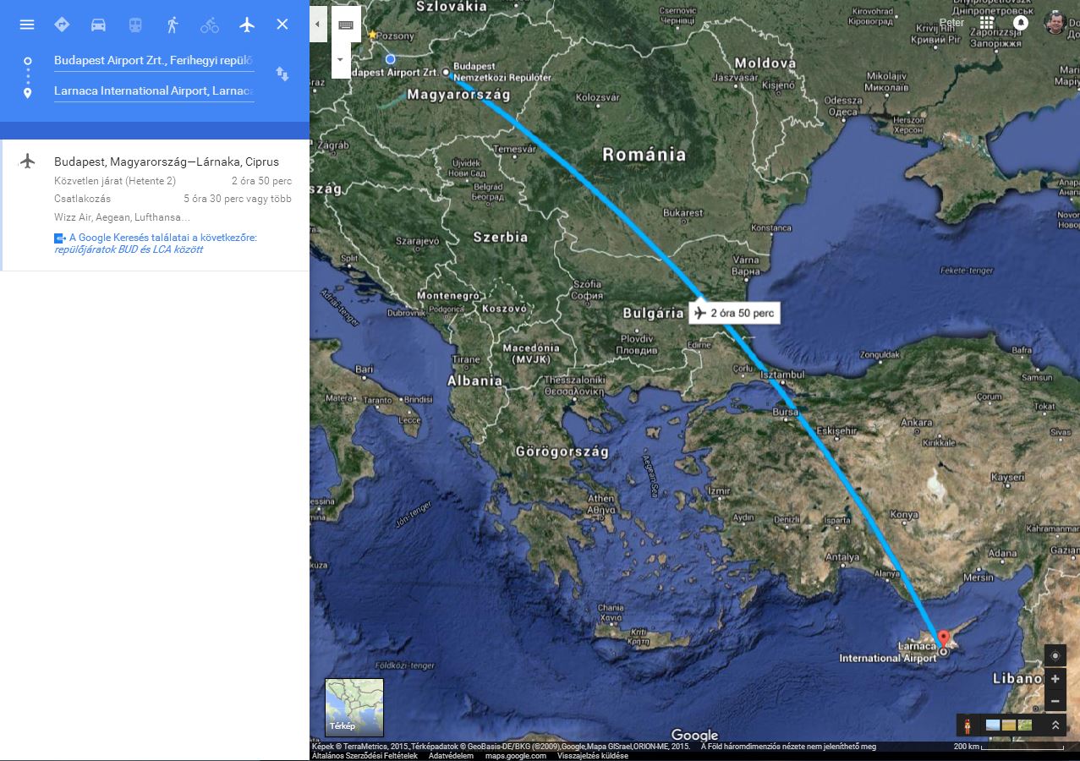Select the cycling travel mode icon
1080x761 pixels.
pyautogui.click(x=210, y=25)
